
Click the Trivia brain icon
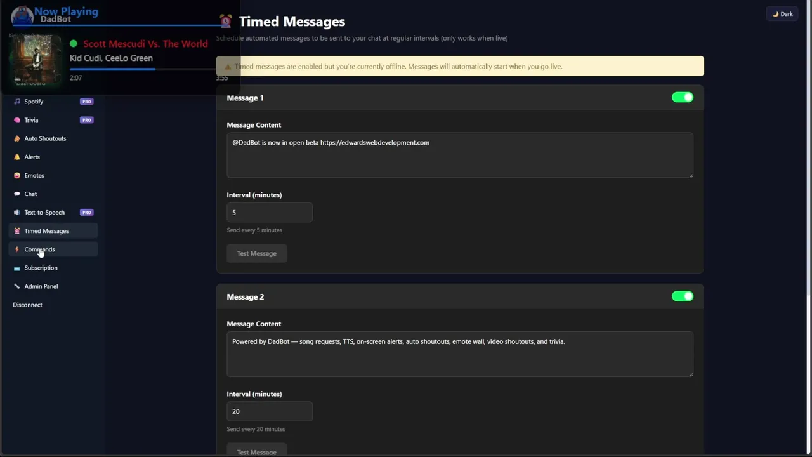pyautogui.click(x=17, y=120)
